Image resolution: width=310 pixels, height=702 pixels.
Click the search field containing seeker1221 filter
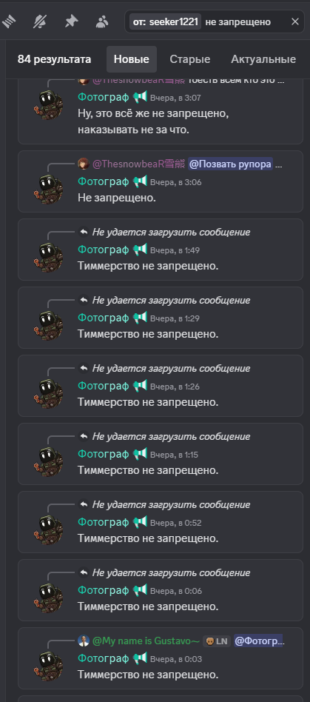(215, 21)
